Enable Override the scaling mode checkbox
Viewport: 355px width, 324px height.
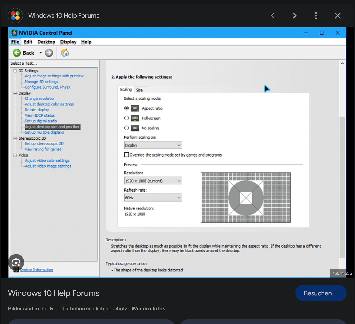point(126,155)
